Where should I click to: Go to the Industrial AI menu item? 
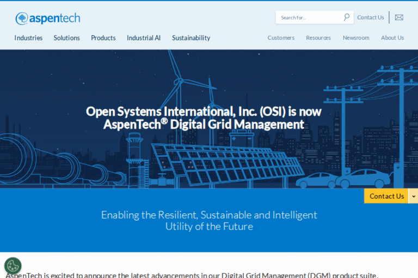tap(144, 38)
